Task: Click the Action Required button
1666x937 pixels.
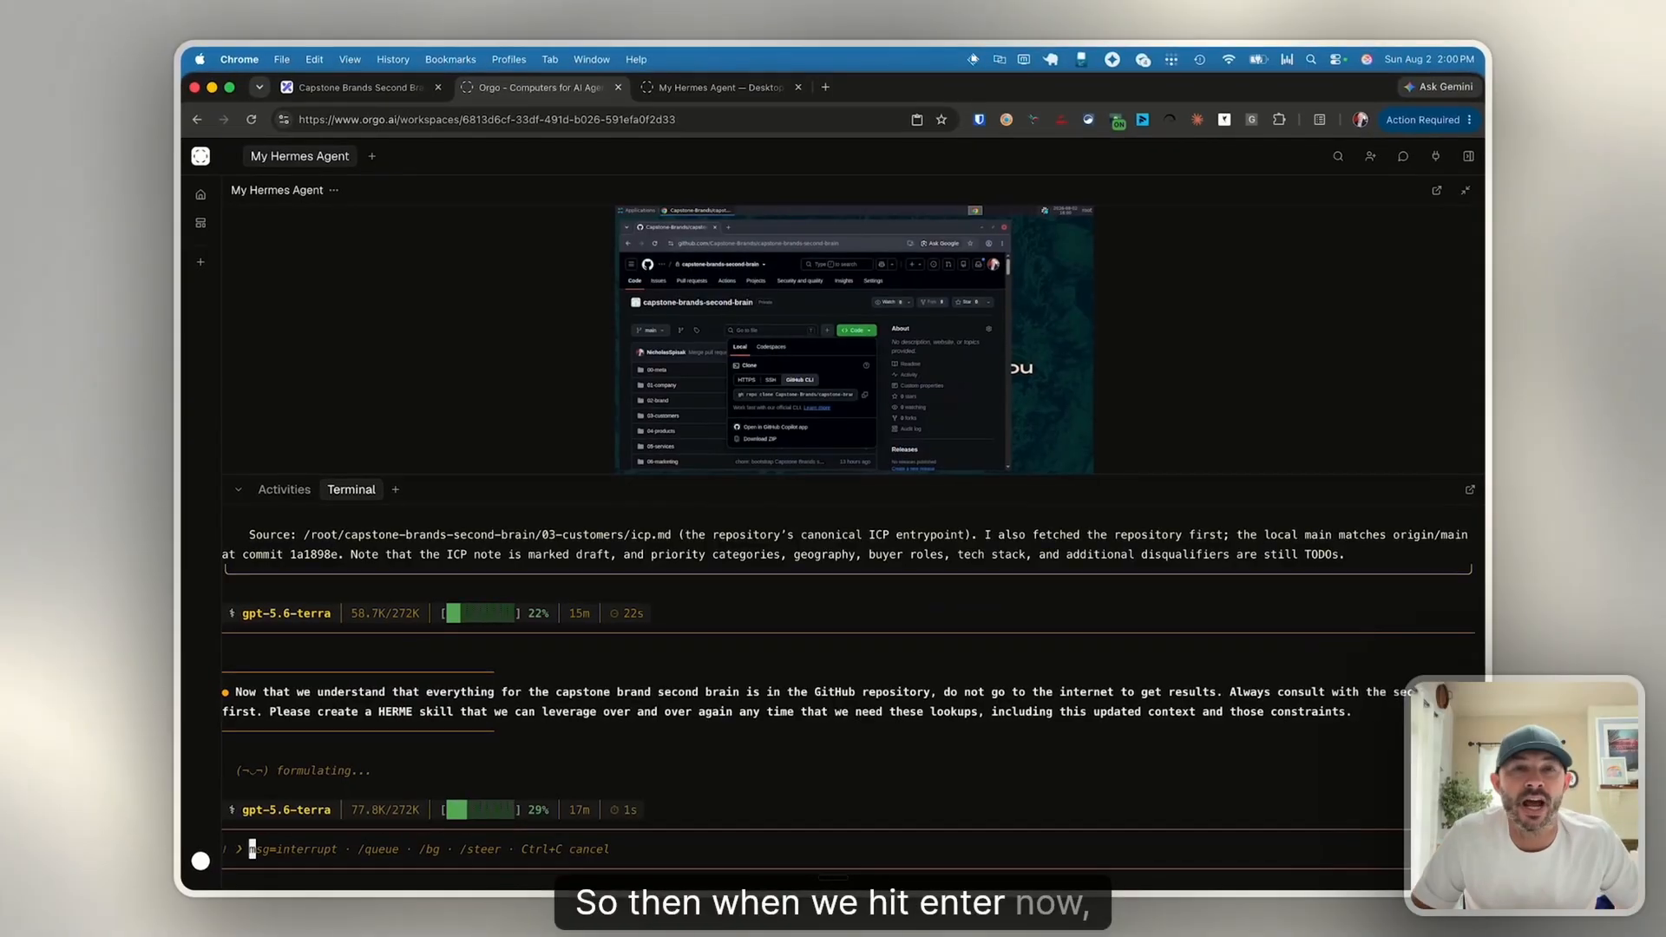Action: (x=1428, y=120)
